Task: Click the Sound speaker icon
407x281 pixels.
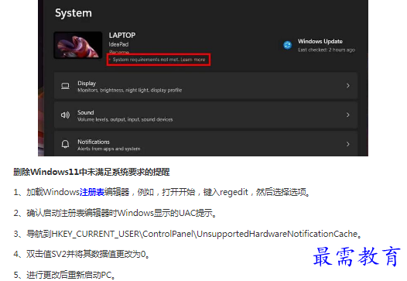Action: 65,115
